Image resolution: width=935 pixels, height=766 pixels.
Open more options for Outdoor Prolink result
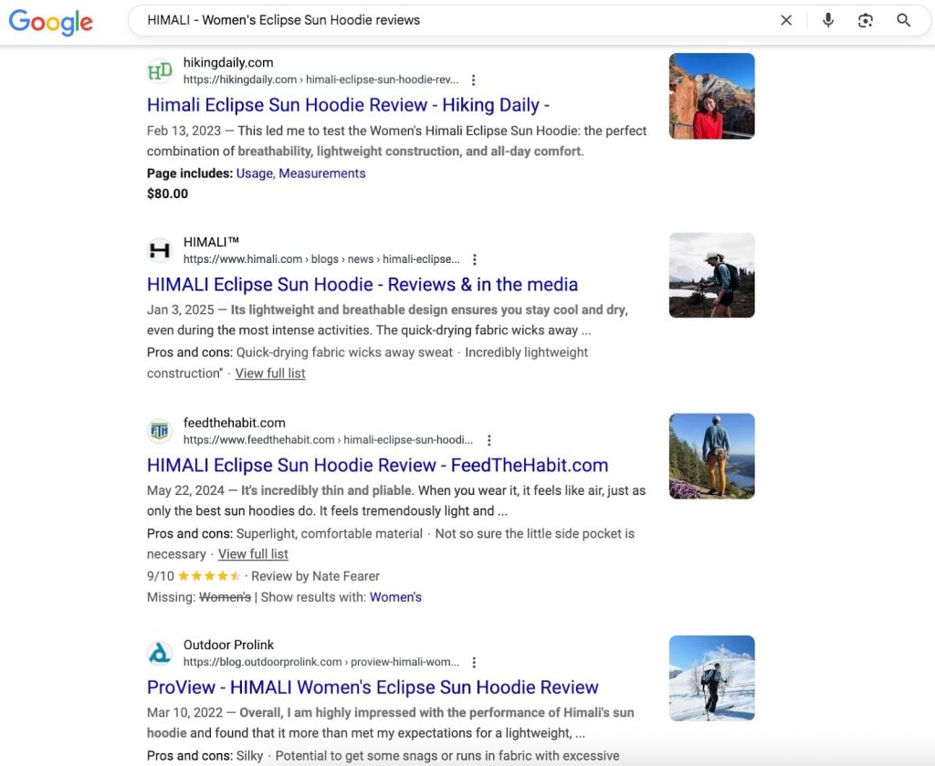[474, 662]
